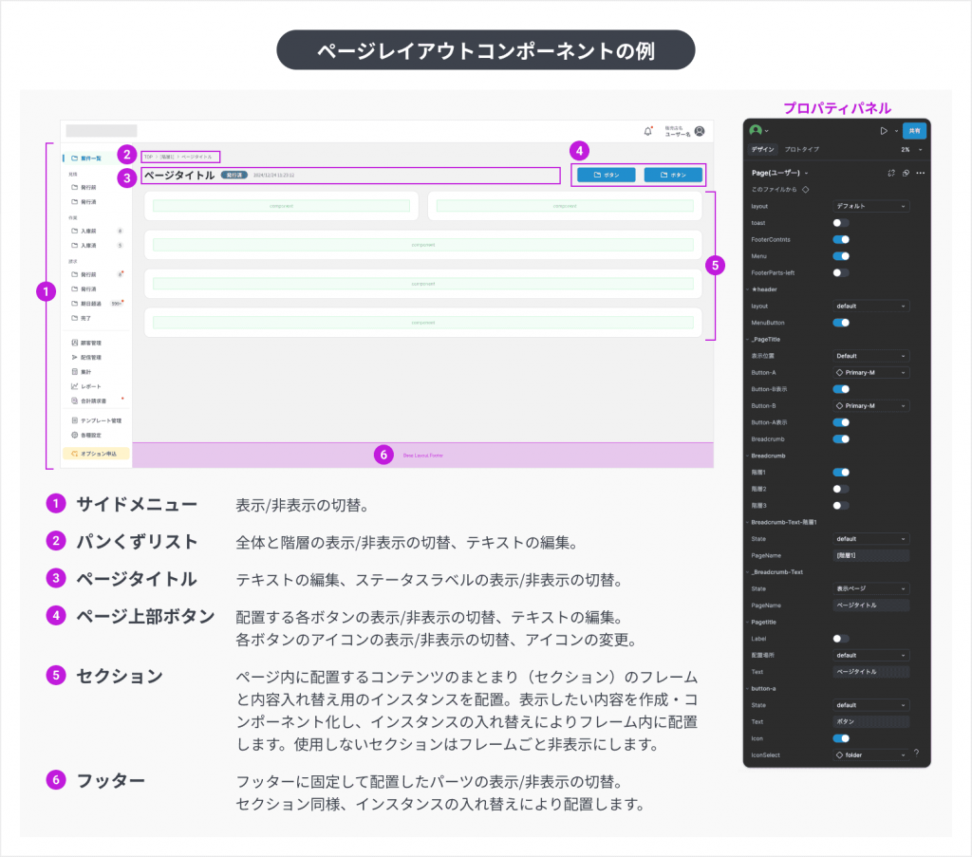Disable the Menu toggle
Screen dimensions: 972x857
click(841, 256)
